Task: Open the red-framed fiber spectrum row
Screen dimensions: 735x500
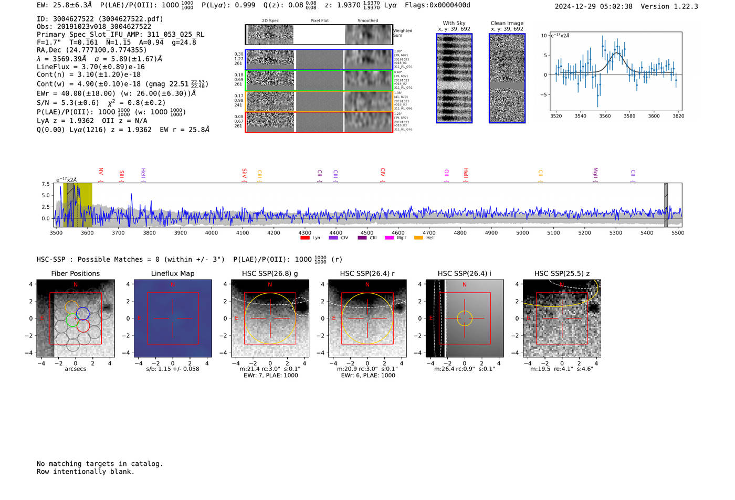Action: (319, 122)
